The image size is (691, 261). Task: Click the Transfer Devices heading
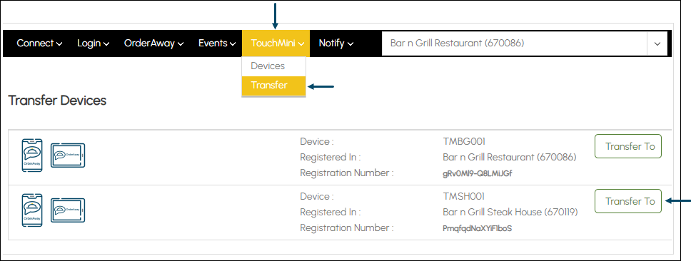(57, 101)
